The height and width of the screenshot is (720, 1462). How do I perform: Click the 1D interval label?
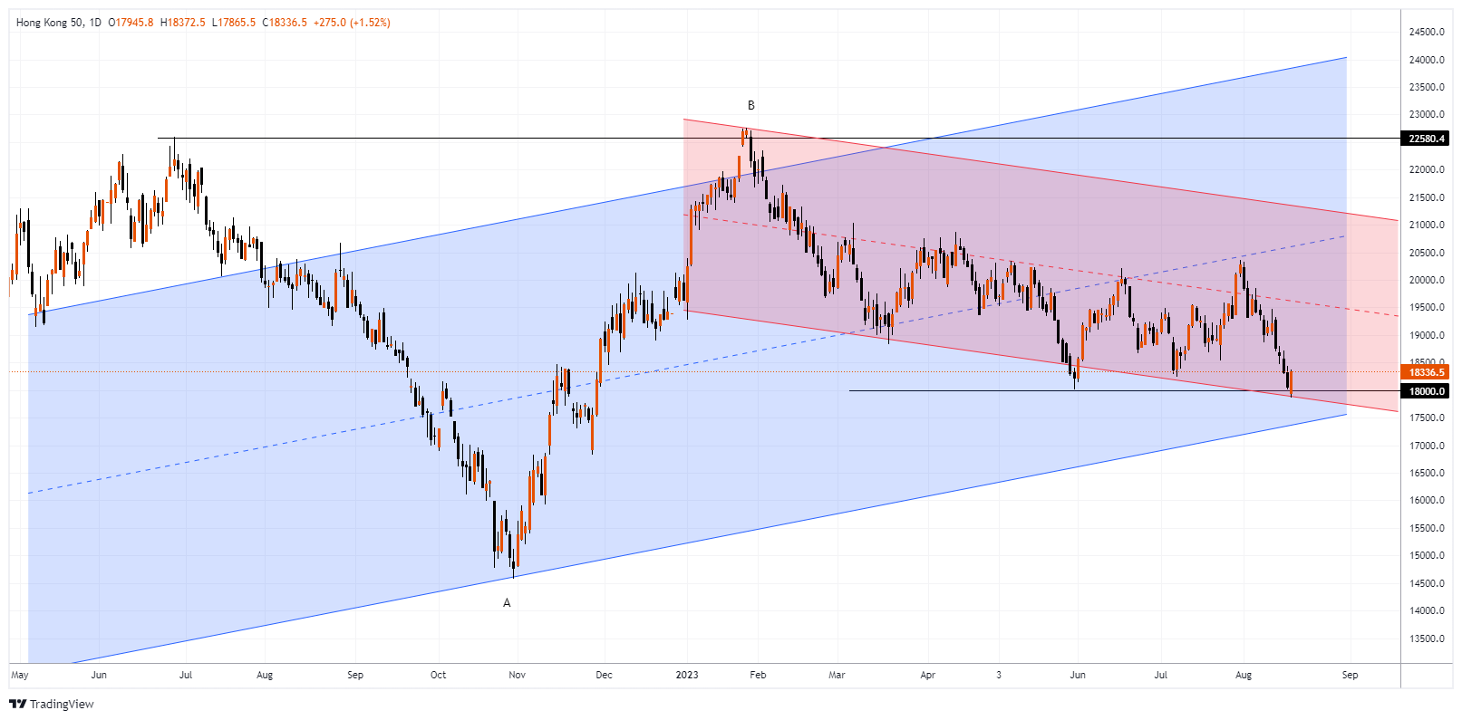tap(95, 23)
